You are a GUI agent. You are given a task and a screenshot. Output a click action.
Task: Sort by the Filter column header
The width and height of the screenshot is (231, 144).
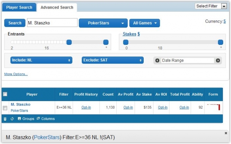[x=64, y=94]
